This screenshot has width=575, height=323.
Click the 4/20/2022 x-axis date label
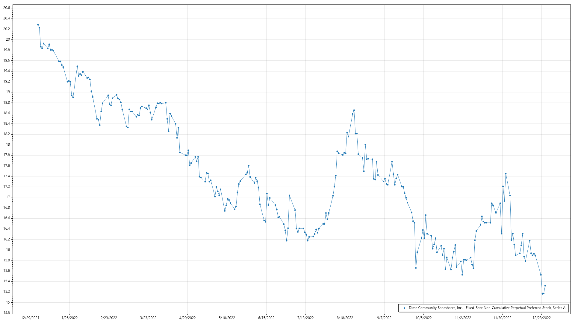pos(187,318)
